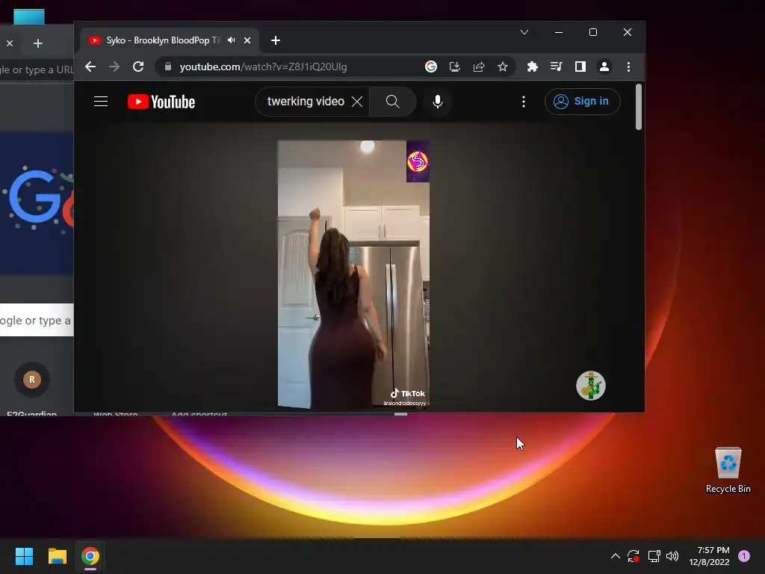The image size is (765, 574).
Task: Share this page using the share icon
Action: point(479,67)
